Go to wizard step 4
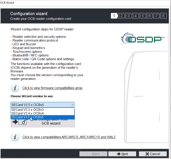The width and height of the screenshot is (171, 159). [136, 16]
